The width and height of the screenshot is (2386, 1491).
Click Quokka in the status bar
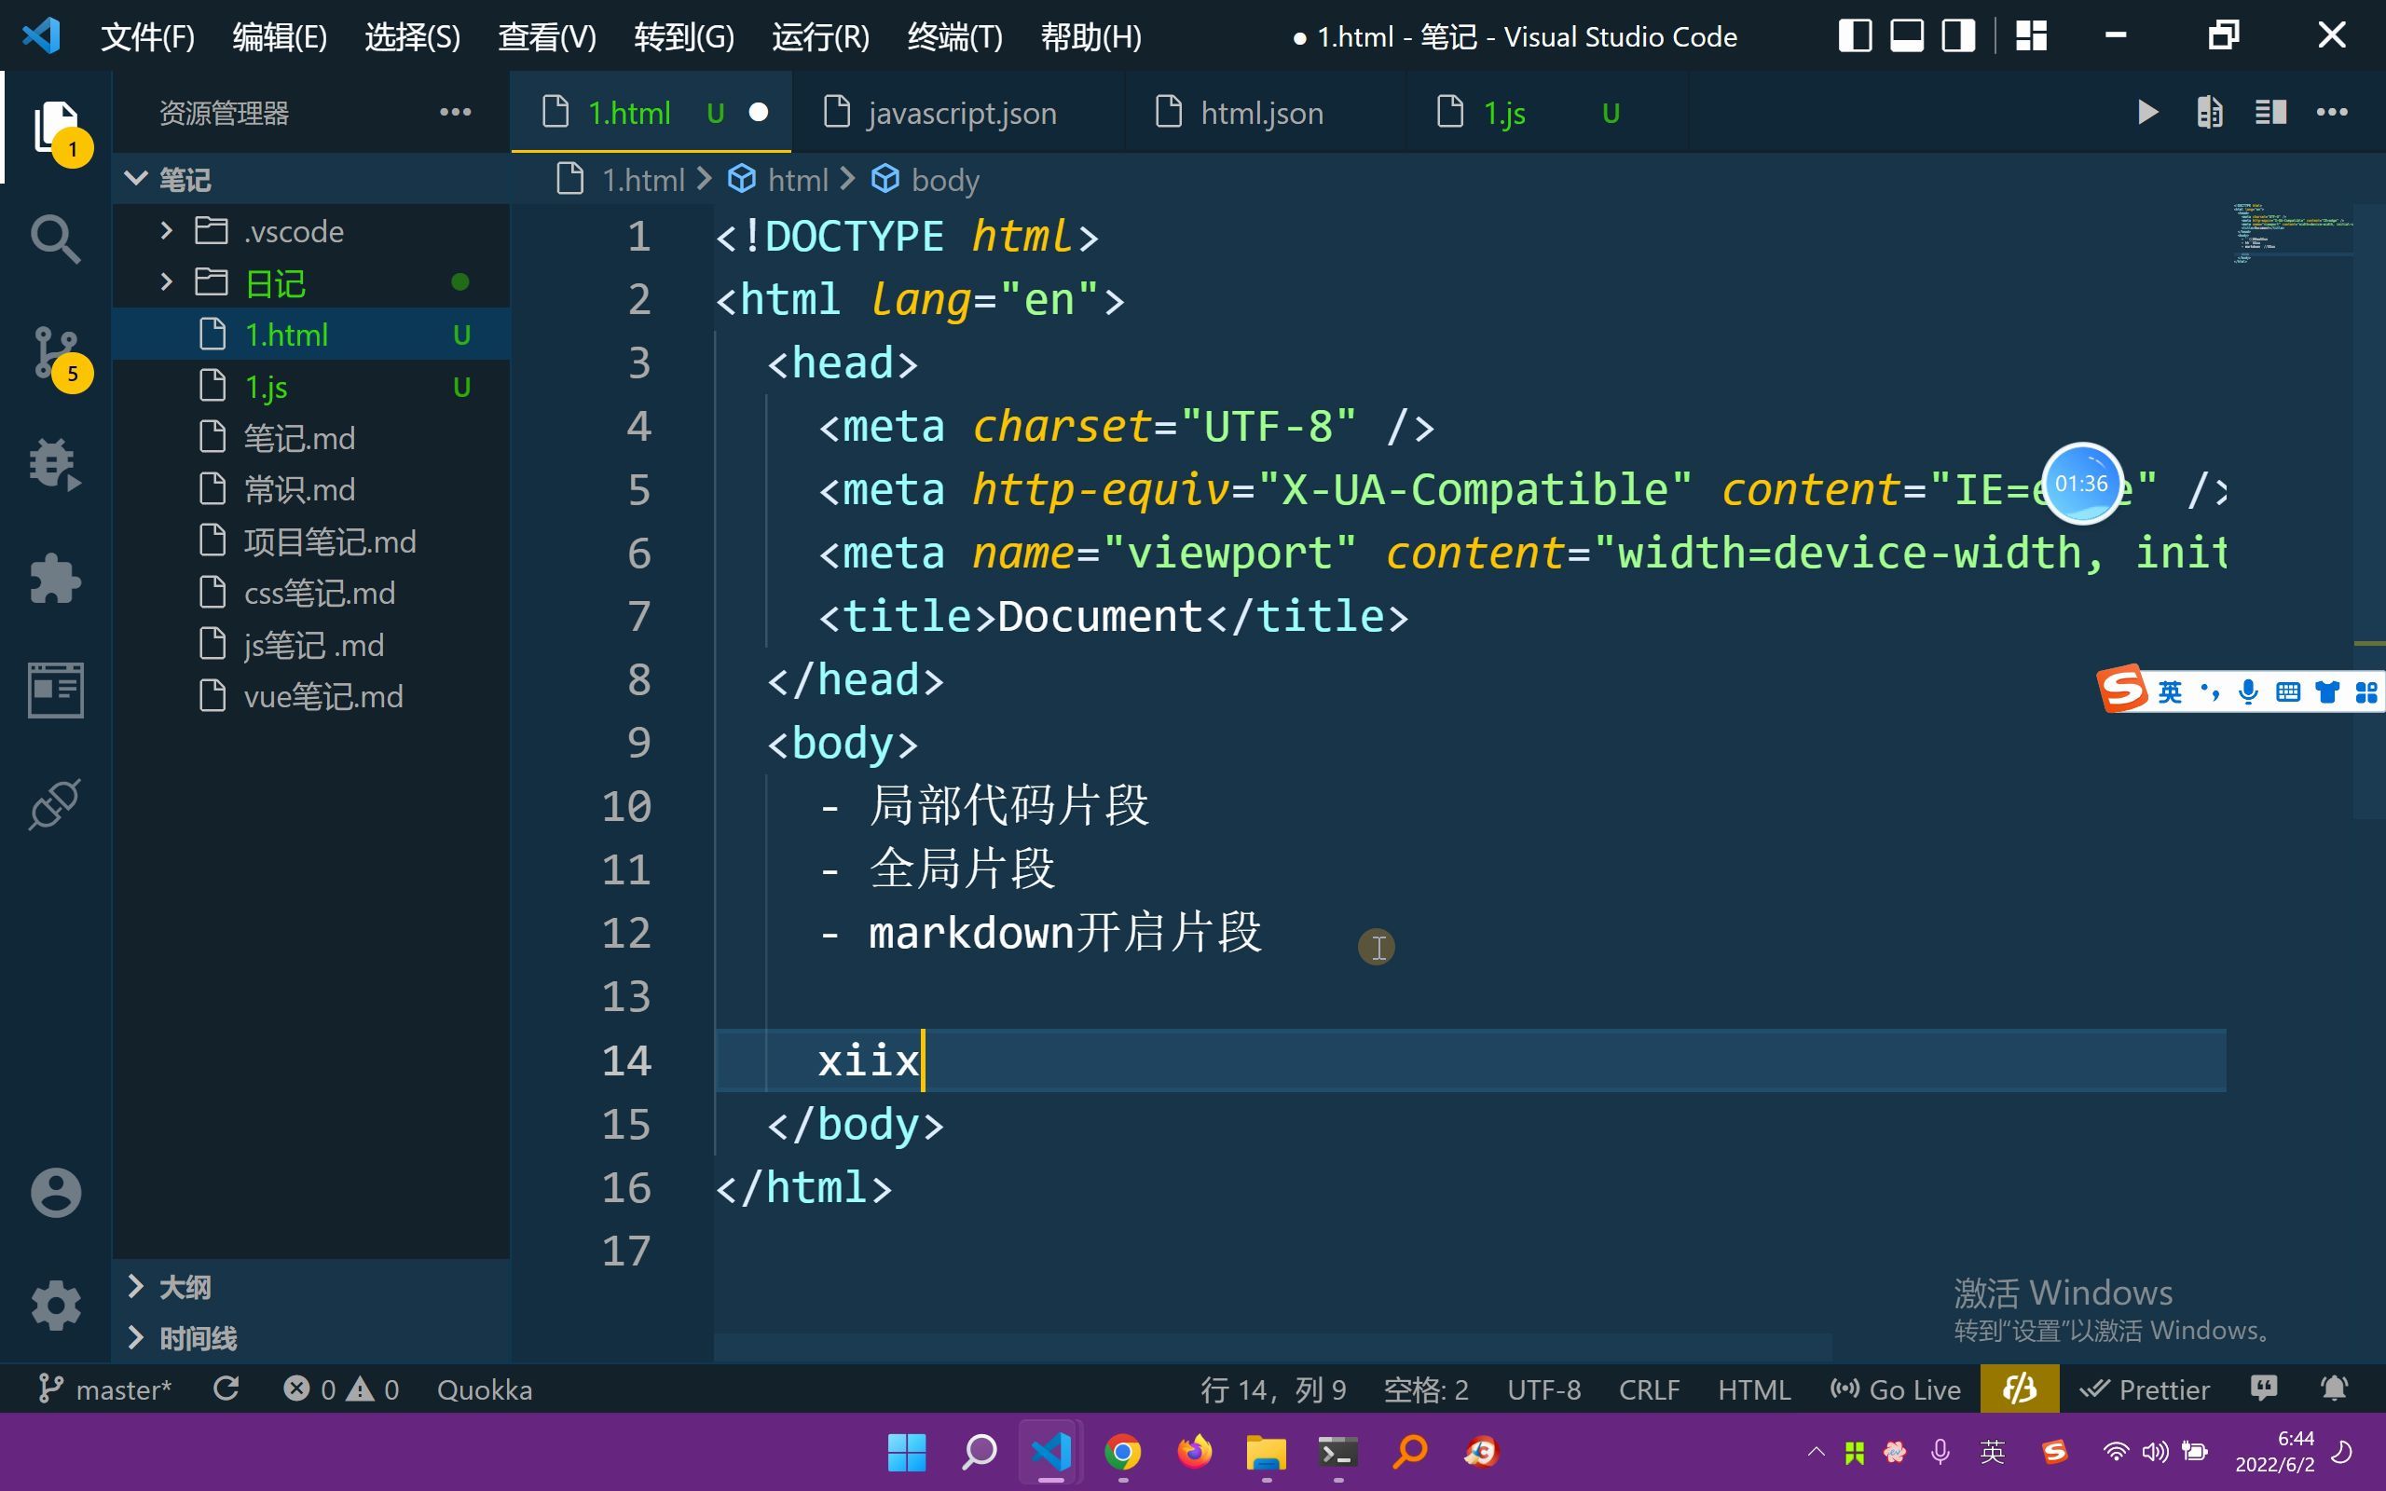(484, 1388)
